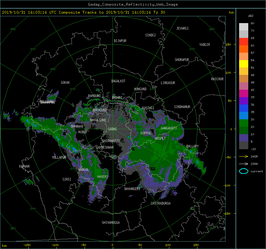
Task: Select the red 60 dBZ color swatch
Action: [x=244, y=41]
